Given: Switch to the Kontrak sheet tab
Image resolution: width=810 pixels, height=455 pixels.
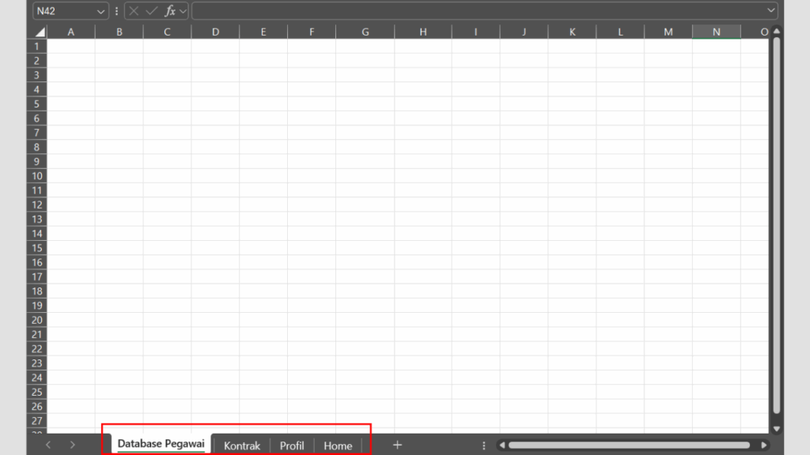Looking at the screenshot, I should click(x=241, y=445).
